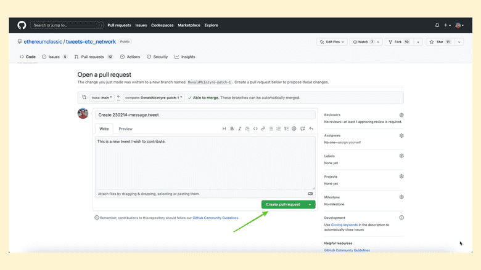This screenshot has width=481, height=270.
Task: Insert code formatting icon
Action: (x=255, y=129)
